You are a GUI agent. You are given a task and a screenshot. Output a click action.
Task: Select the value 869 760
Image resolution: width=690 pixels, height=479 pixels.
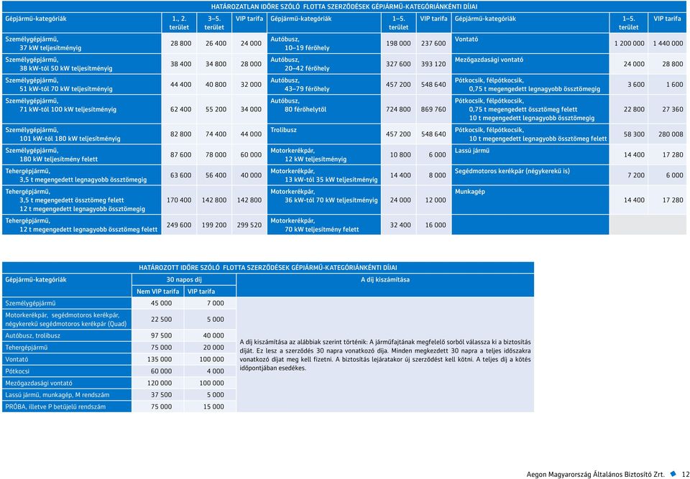click(x=433, y=110)
